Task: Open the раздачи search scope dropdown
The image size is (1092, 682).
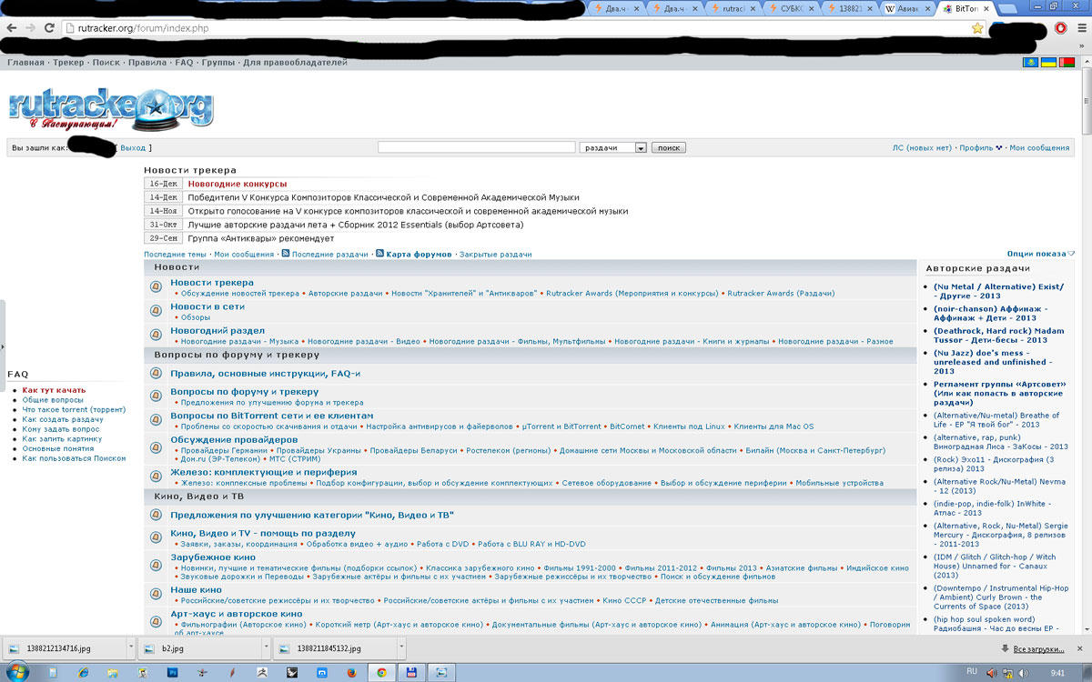Action: coord(613,147)
